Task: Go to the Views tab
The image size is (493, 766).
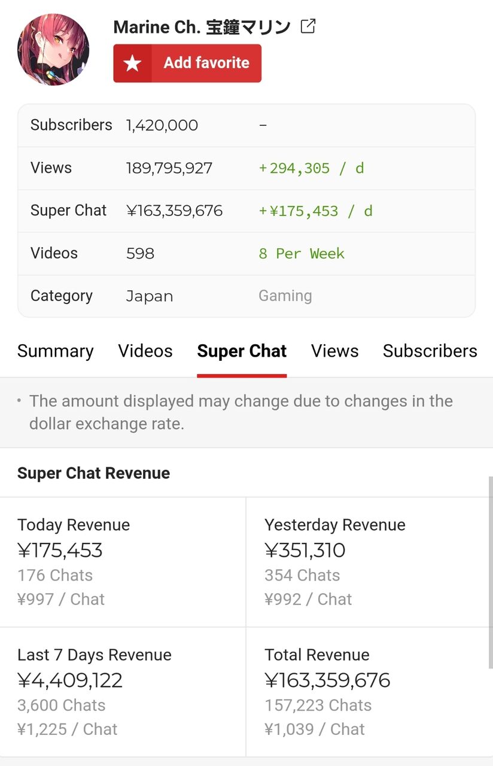Action: [334, 351]
